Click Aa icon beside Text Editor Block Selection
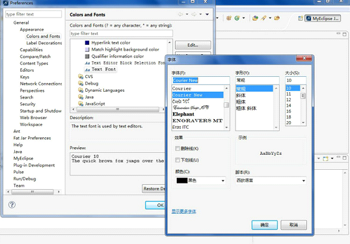 click(x=87, y=63)
